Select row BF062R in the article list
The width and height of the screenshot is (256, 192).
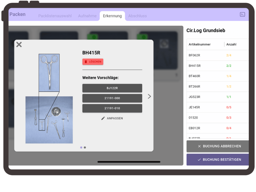coord(194,55)
